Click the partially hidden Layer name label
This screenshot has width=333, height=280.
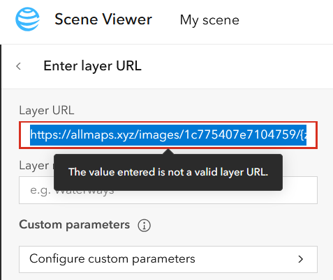tap(36, 166)
